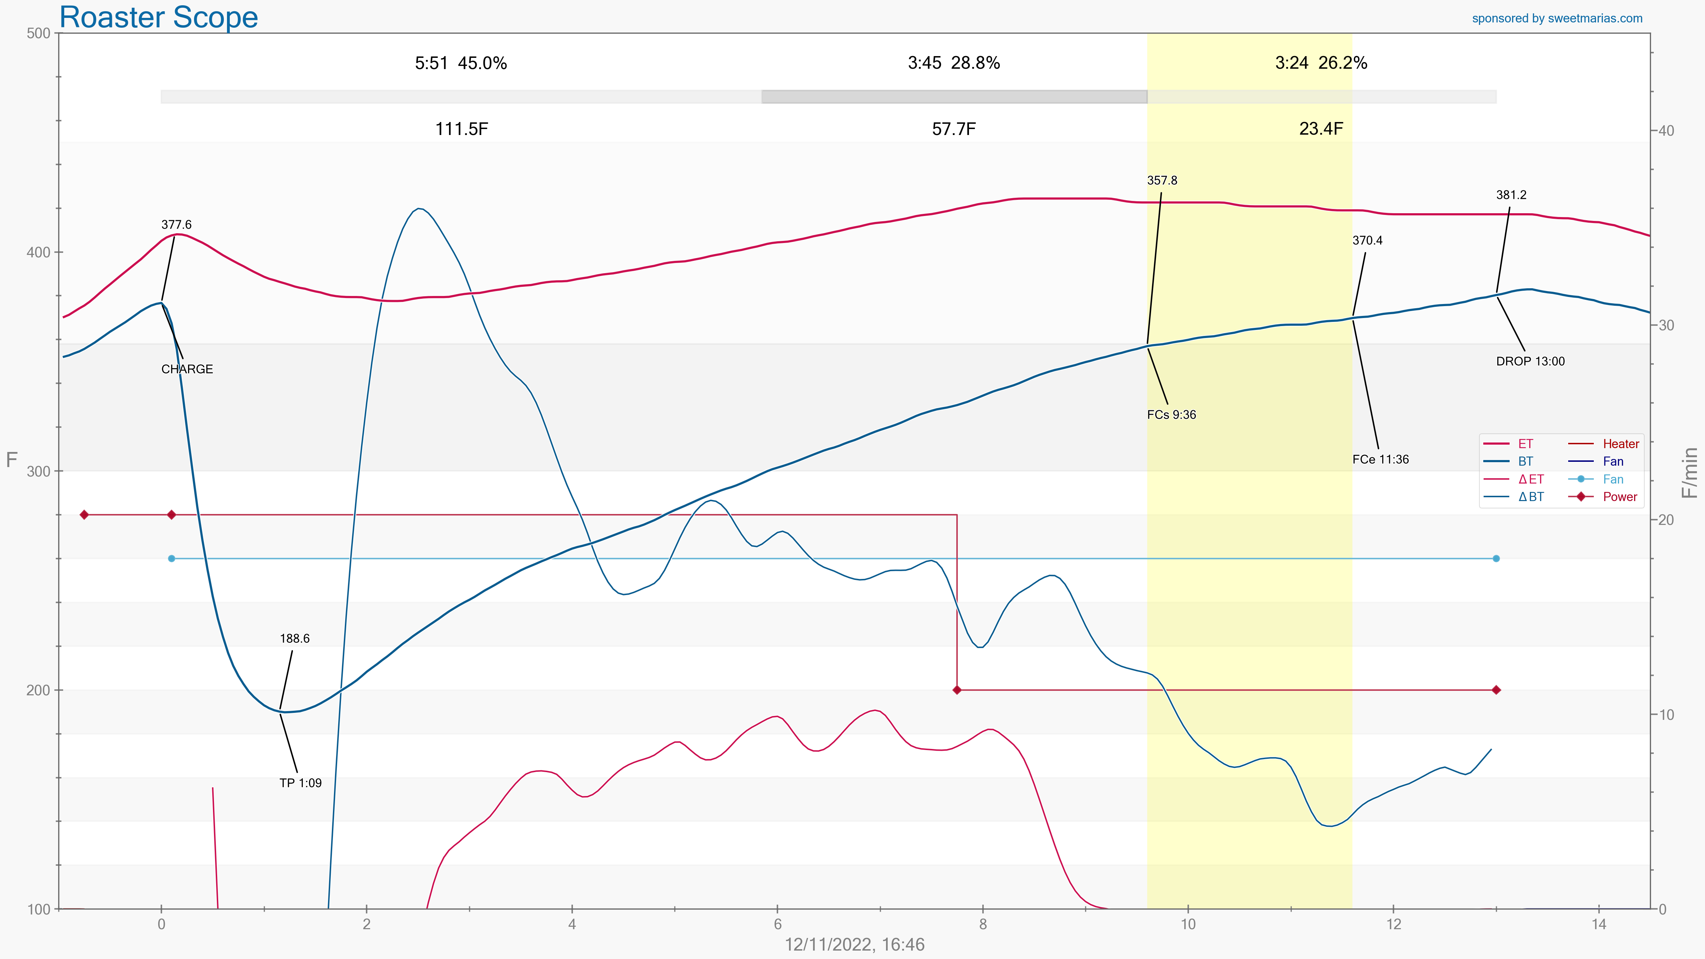Select the FCs 9:36 event label
Screen dimensions: 1705x959
(x=1171, y=415)
